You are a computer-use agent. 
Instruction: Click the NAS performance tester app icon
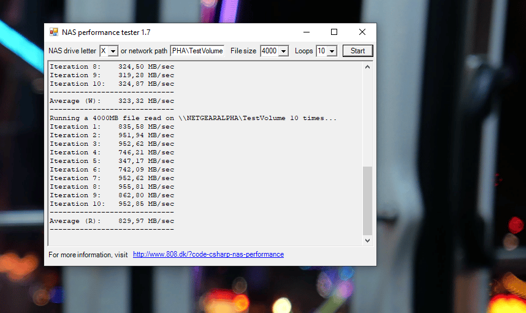(x=54, y=32)
